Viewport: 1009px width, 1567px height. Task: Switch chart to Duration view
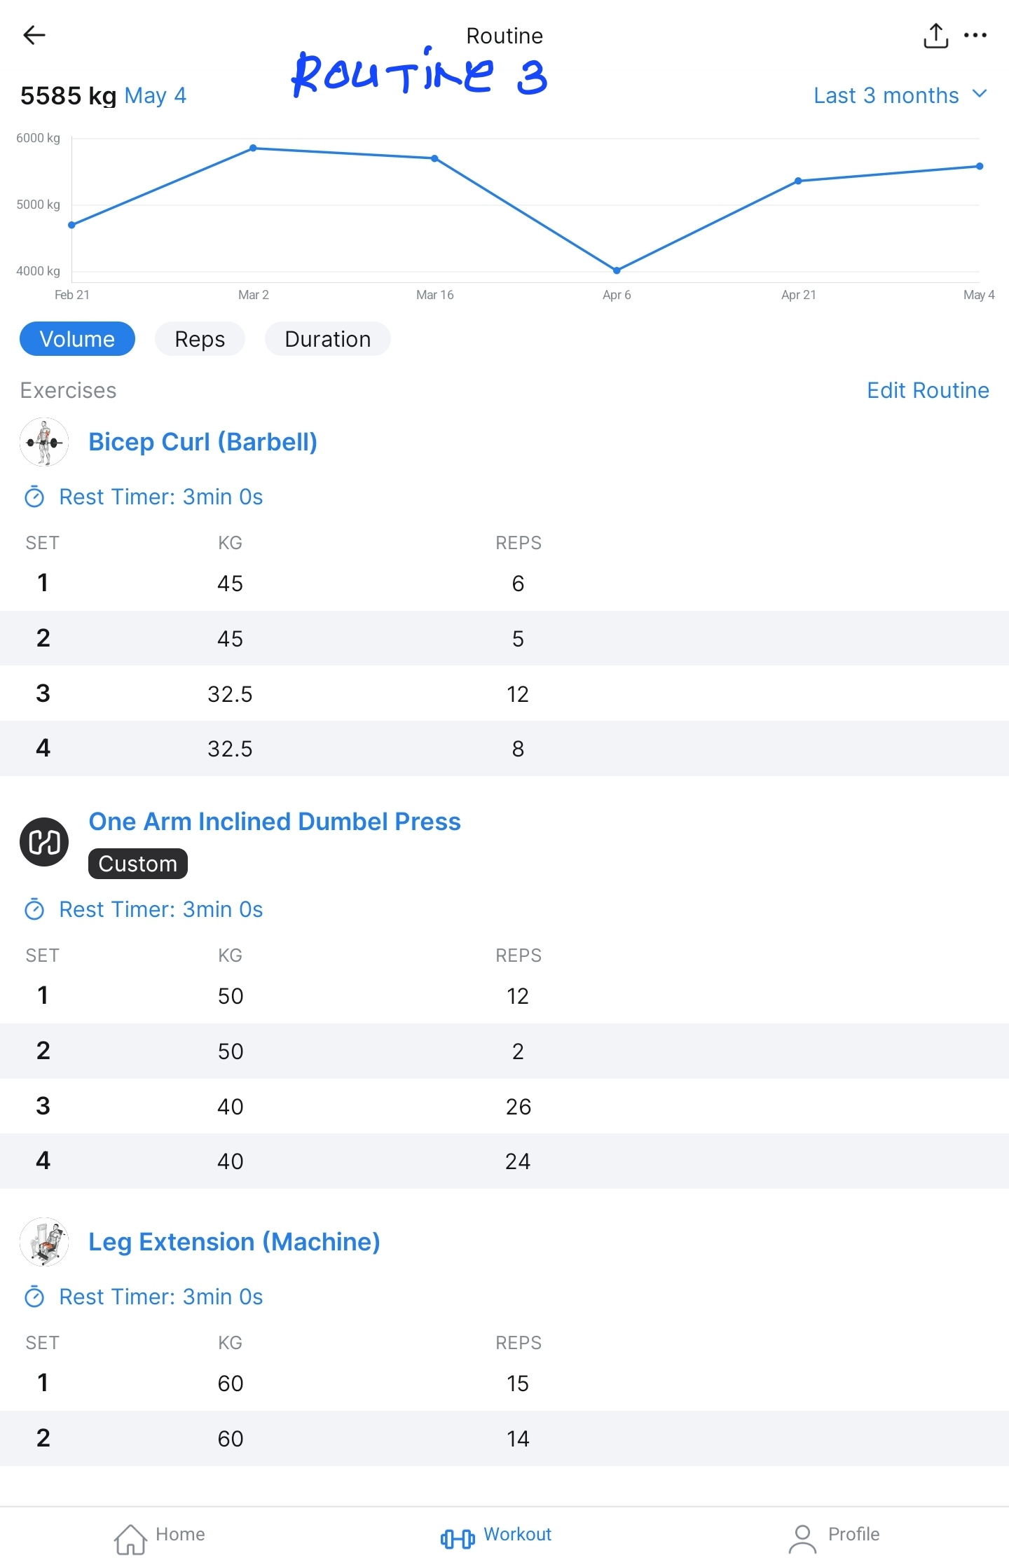[327, 339]
